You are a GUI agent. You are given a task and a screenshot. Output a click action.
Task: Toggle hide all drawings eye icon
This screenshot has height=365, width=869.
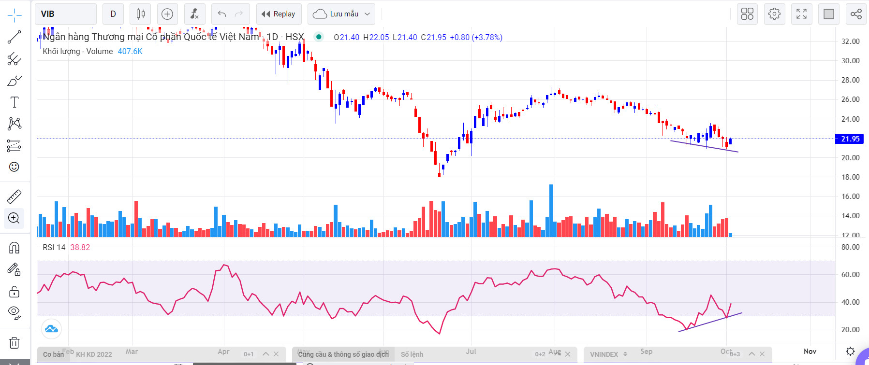15,312
